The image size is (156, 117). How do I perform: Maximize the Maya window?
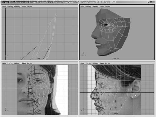pyautogui.click(x=151, y=2)
